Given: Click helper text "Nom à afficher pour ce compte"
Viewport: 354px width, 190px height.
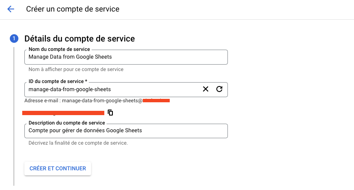Looking at the screenshot, I should pos(76,69).
